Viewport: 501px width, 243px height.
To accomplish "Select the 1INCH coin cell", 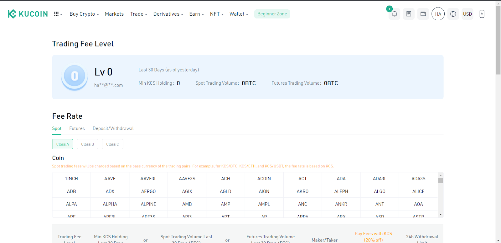I will pos(71,179).
